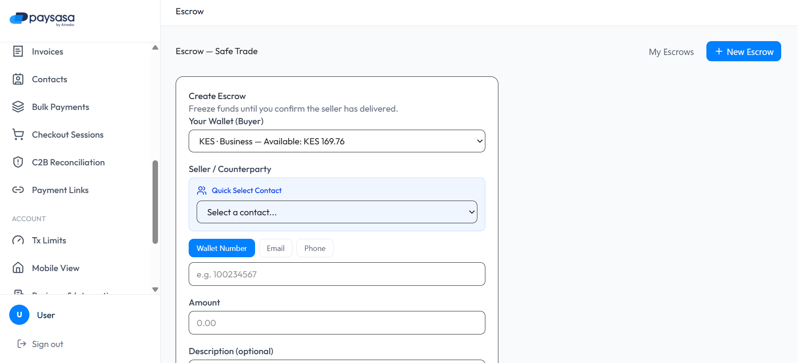Focus the wallet number input field
This screenshot has width=798, height=363.
337,274
